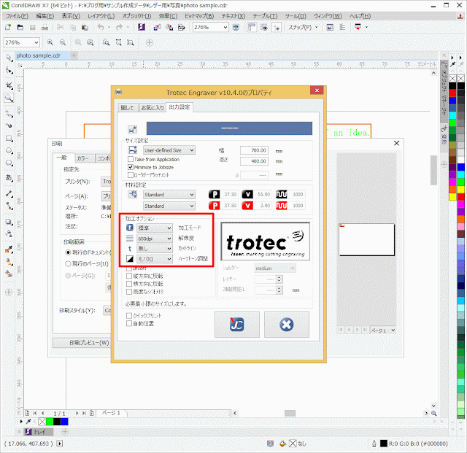Select the Polygon tool in the toolbox
Viewport: 467px width, 453px height.
(9, 163)
